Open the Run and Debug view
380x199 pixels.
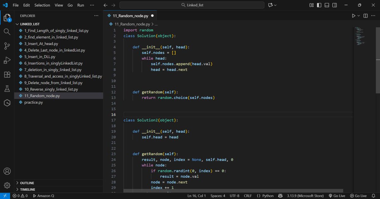(x=7, y=60)
